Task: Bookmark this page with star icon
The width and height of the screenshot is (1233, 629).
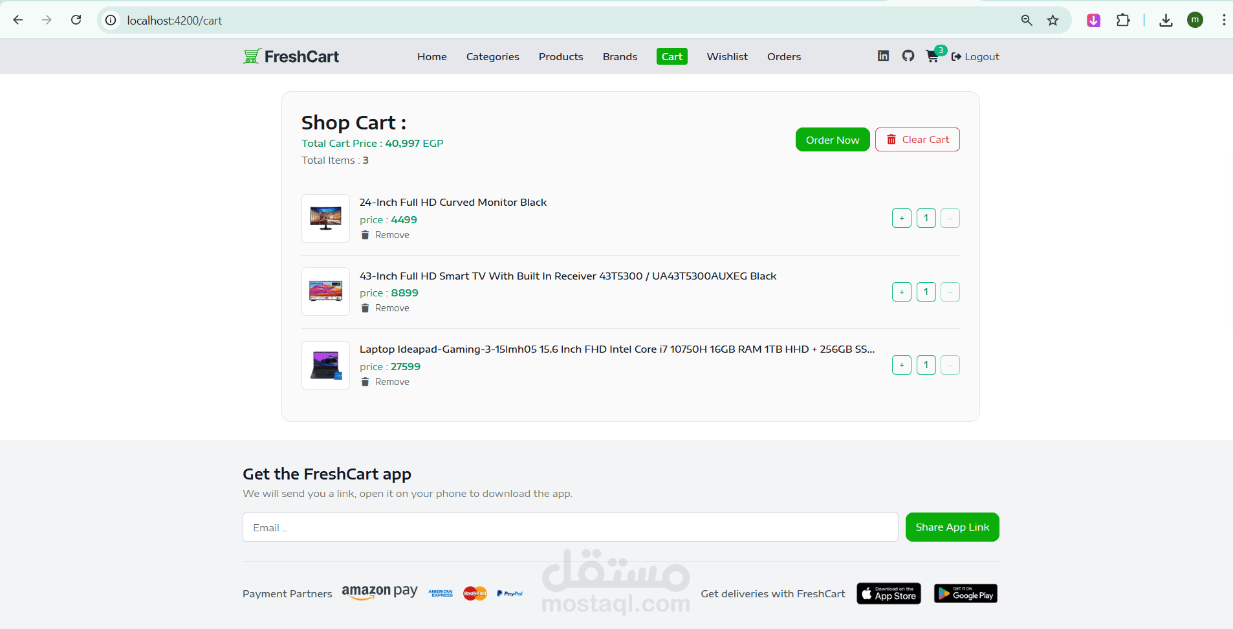Action: [1053, 20]
